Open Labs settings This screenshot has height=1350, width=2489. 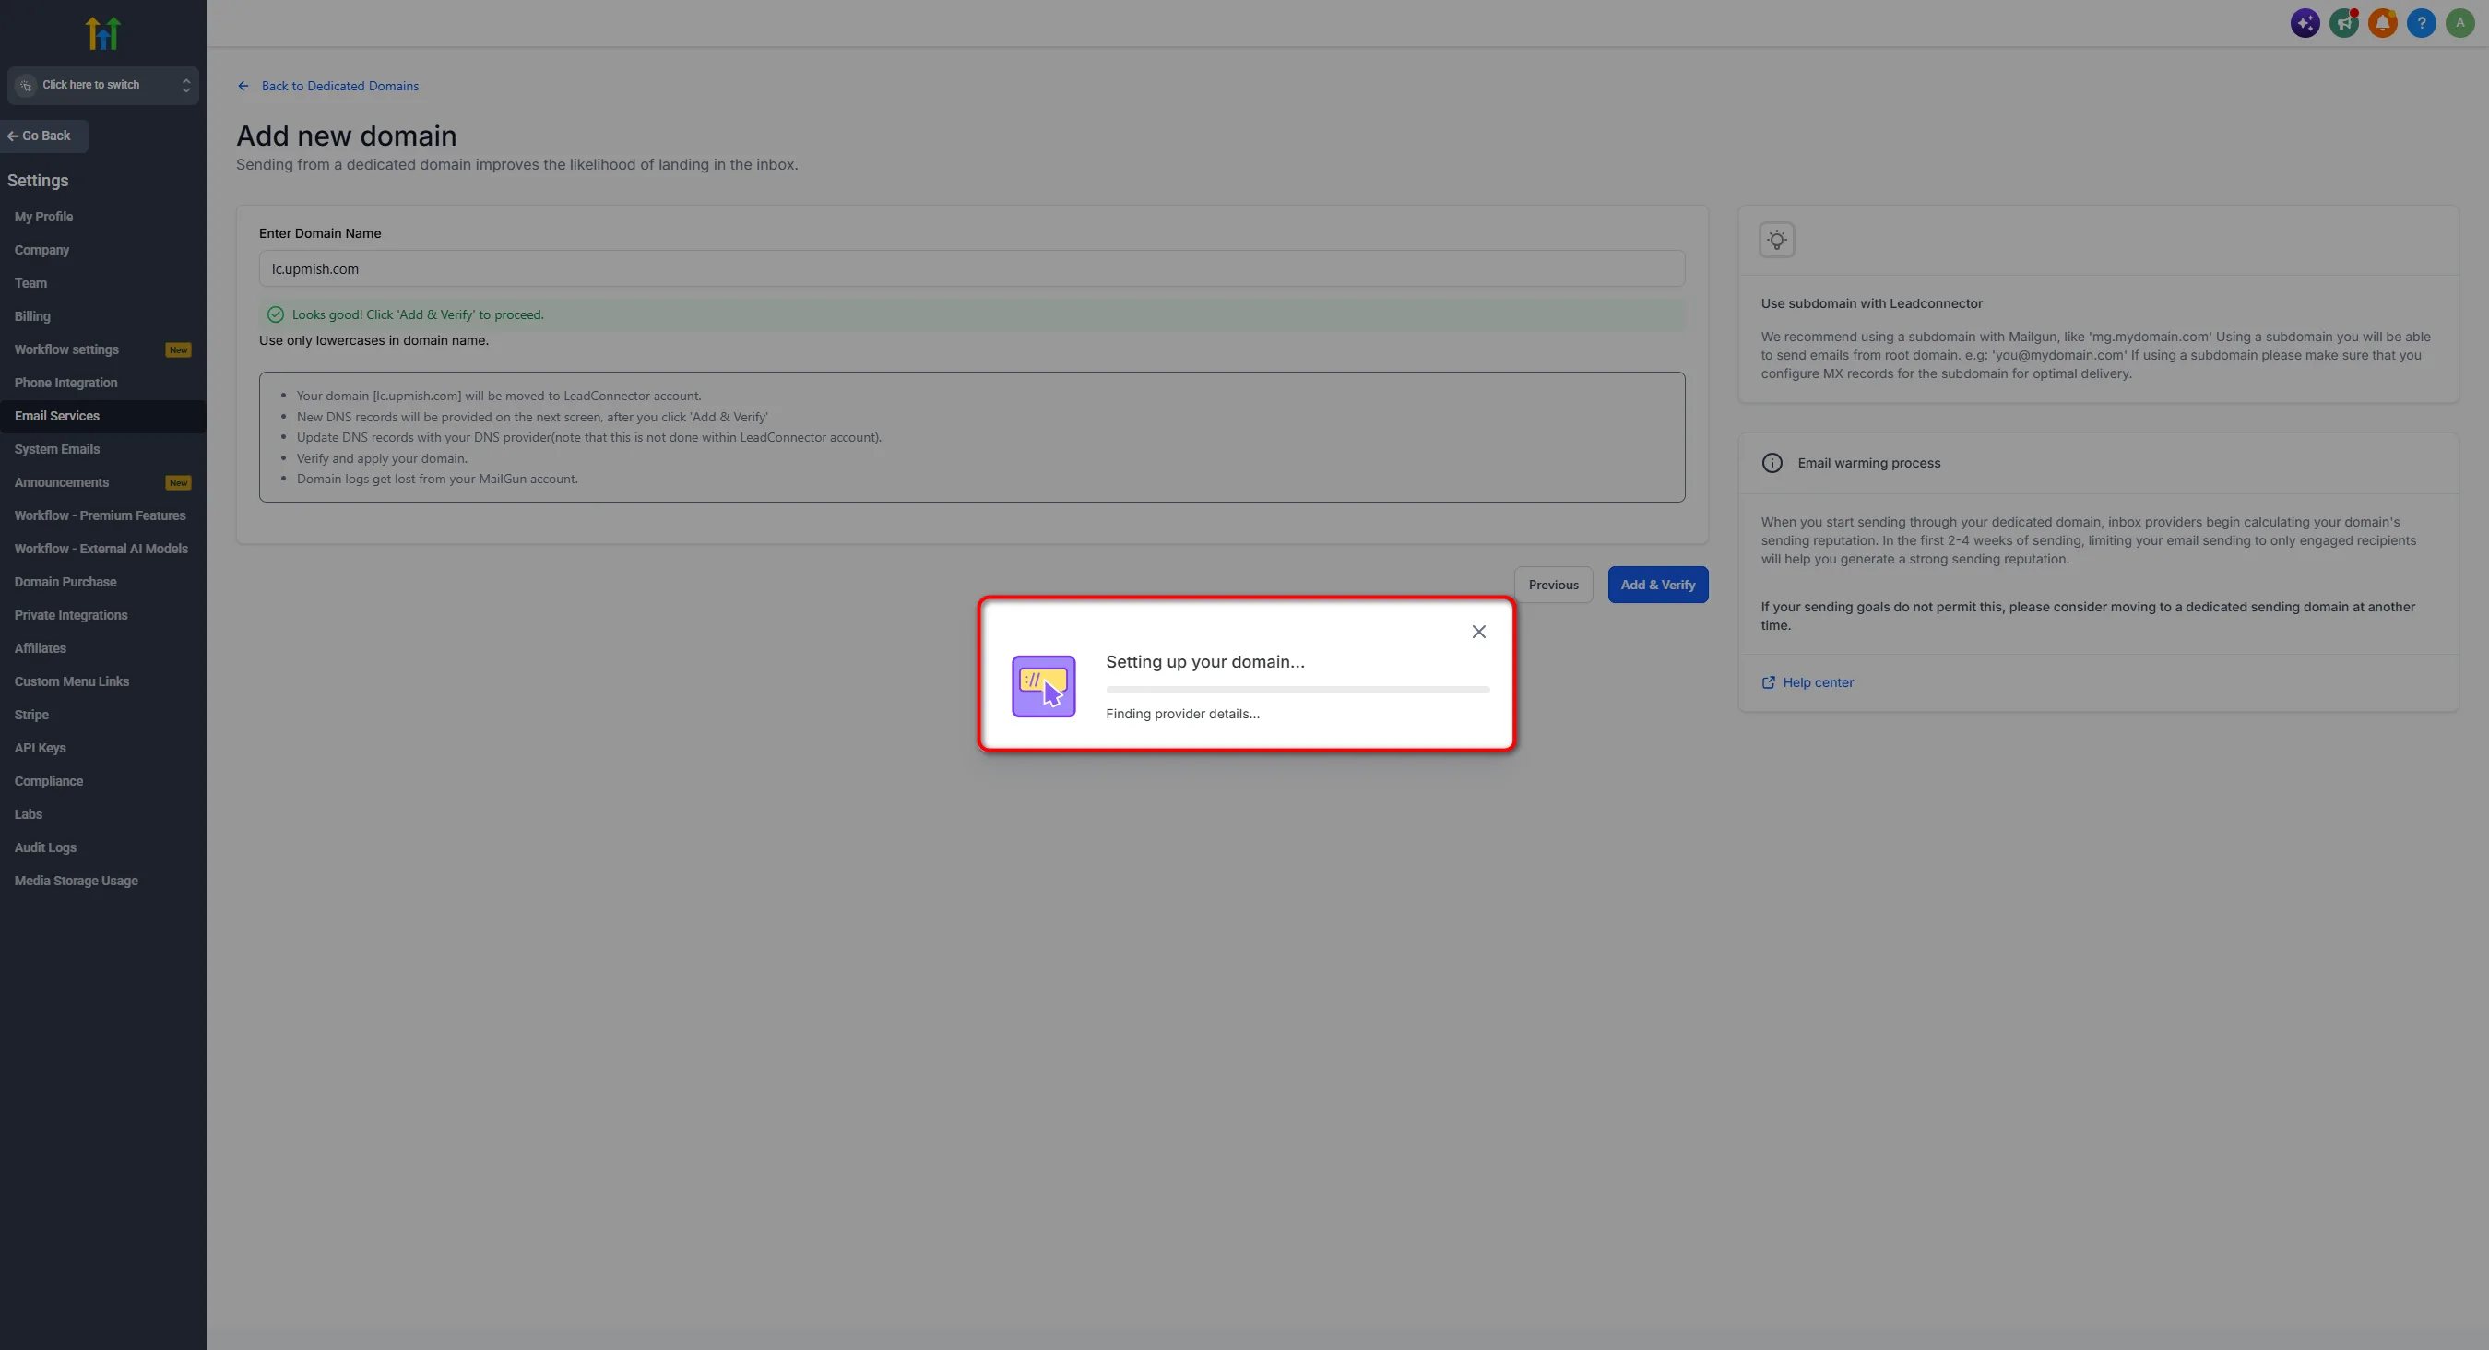click(x=102, y=814)
